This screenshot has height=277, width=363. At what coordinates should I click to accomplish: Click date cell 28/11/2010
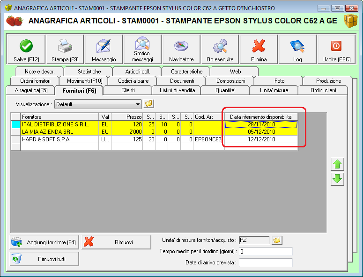261,124
